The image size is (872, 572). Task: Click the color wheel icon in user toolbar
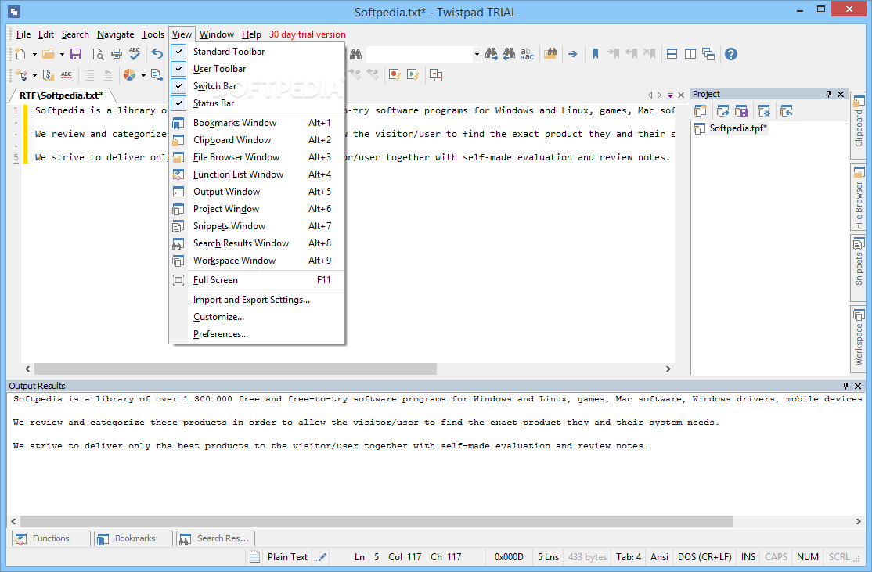130,75
